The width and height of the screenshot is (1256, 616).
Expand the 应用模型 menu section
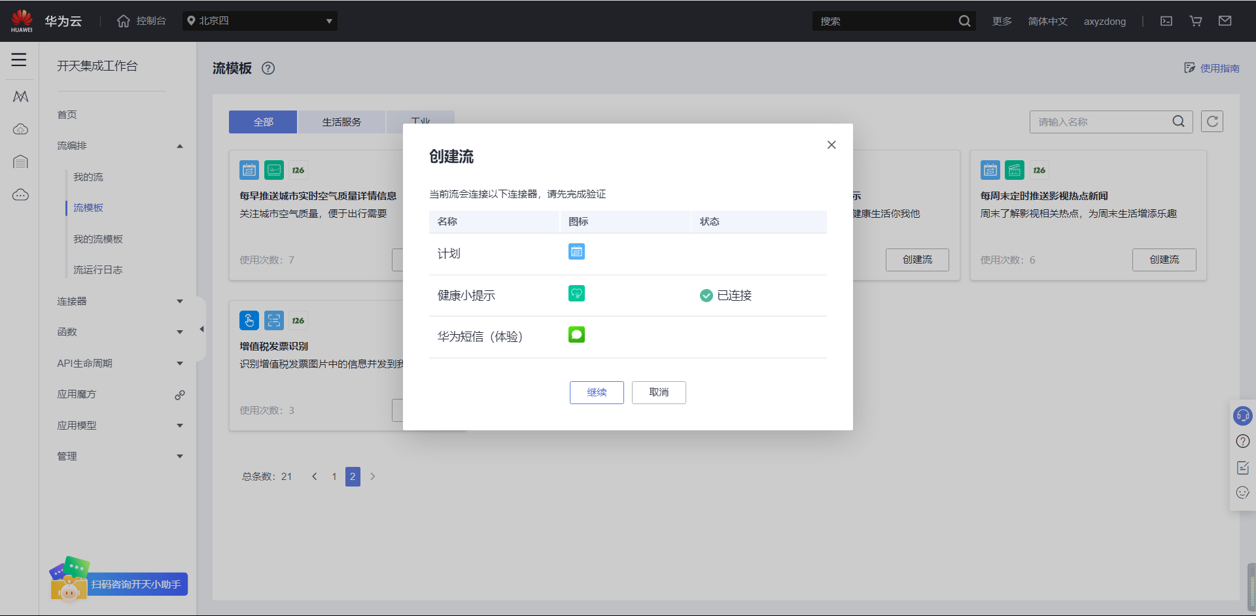[180, 426]
